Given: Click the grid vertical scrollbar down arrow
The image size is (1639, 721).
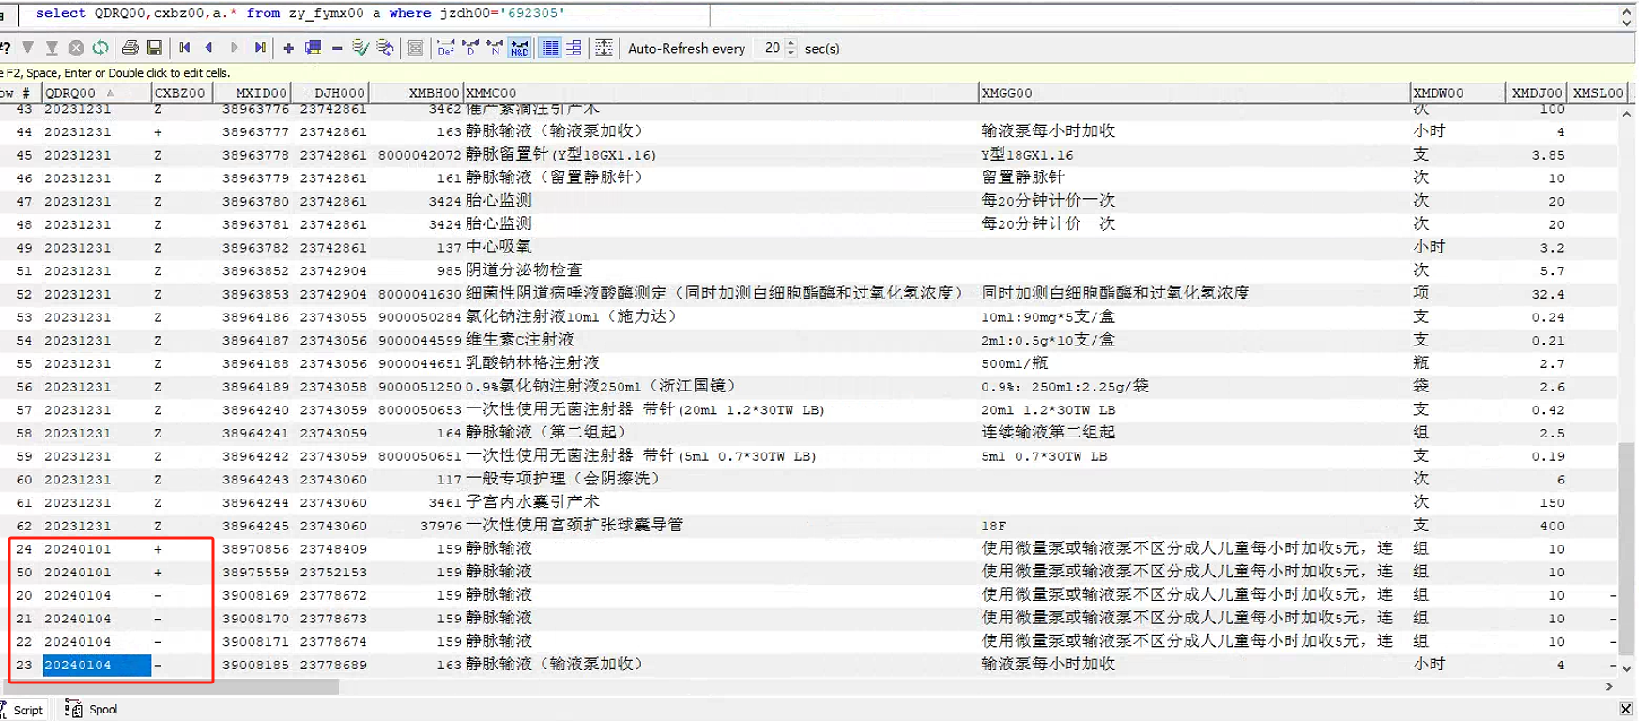Looking at the screenshot, I should (1627, 667).
